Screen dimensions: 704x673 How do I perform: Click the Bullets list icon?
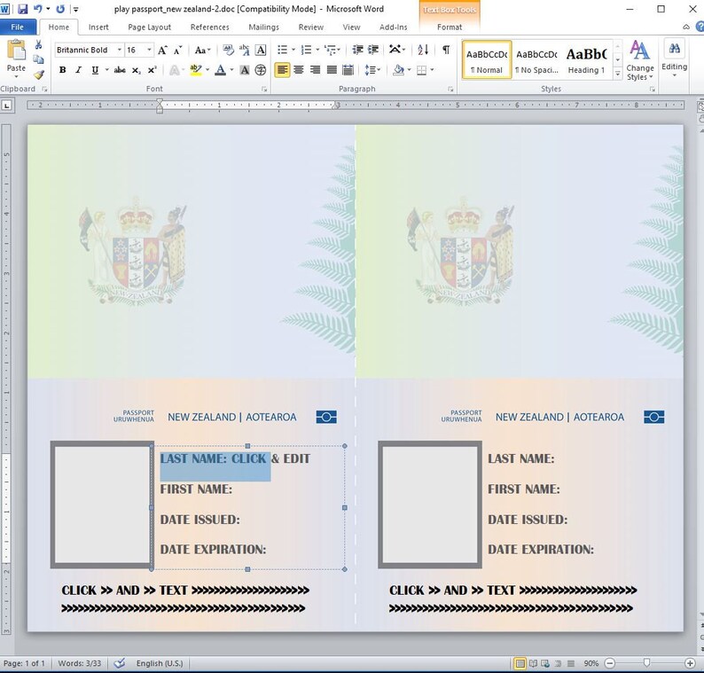[x=283, y=50]
